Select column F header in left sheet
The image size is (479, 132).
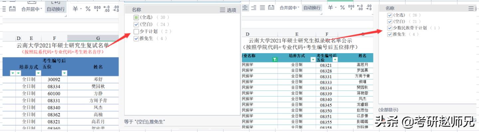[x=55, y=38]
